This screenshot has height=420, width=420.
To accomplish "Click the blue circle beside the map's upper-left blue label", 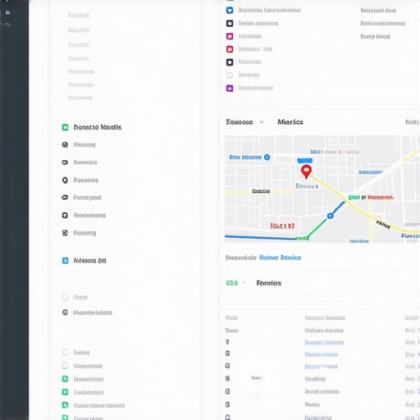I will pyautogui.click(x=267, y=157).
